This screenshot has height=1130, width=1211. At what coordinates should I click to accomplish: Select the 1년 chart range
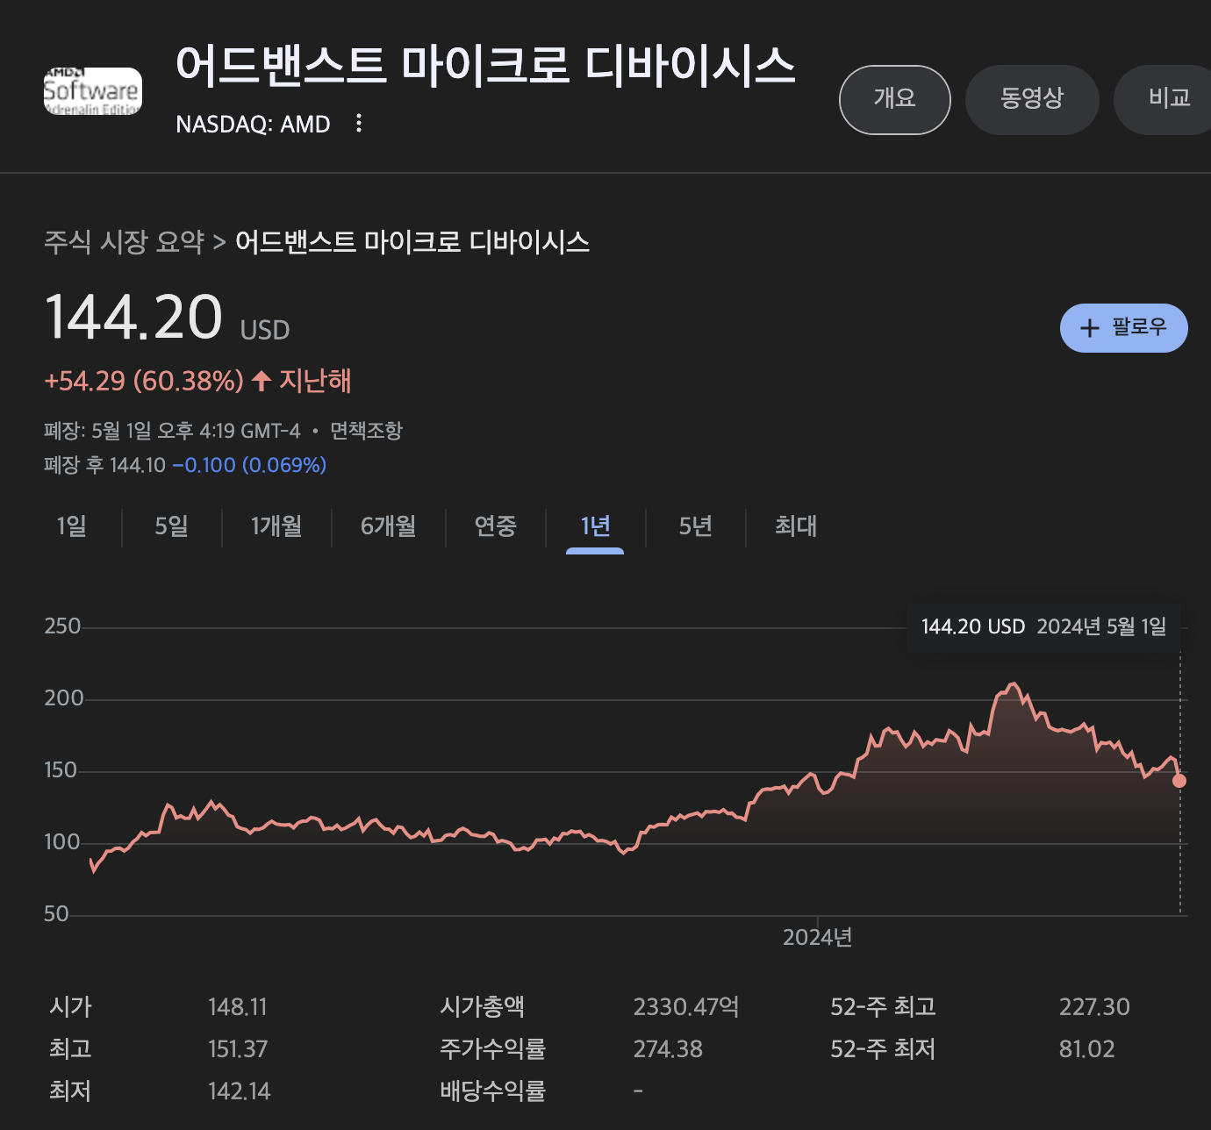tap(595, 526)
